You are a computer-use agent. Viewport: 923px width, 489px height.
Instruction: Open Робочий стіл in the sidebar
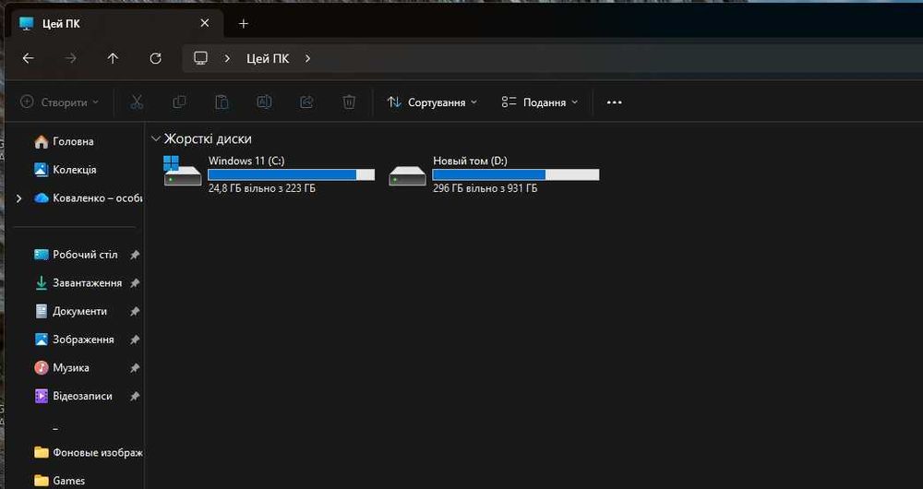pos(76,255)
